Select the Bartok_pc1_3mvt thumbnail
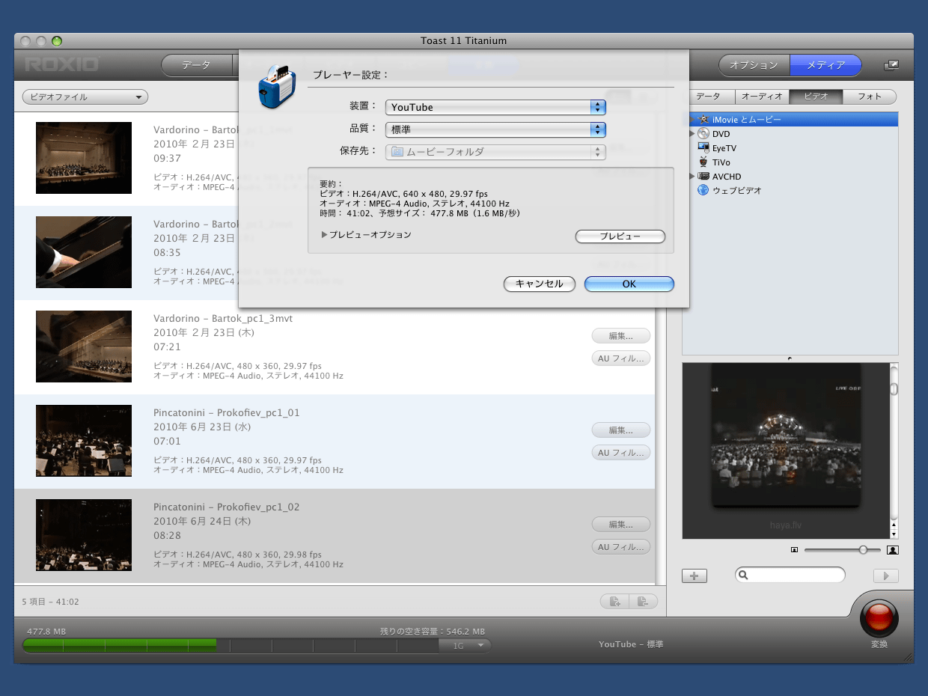The image size is (928, 696). coord(84,347)
